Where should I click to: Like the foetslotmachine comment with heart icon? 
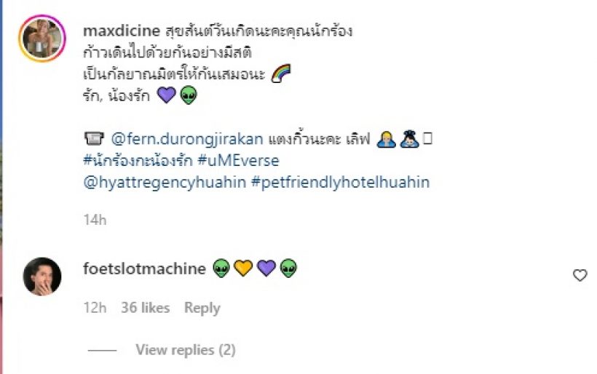580,275
